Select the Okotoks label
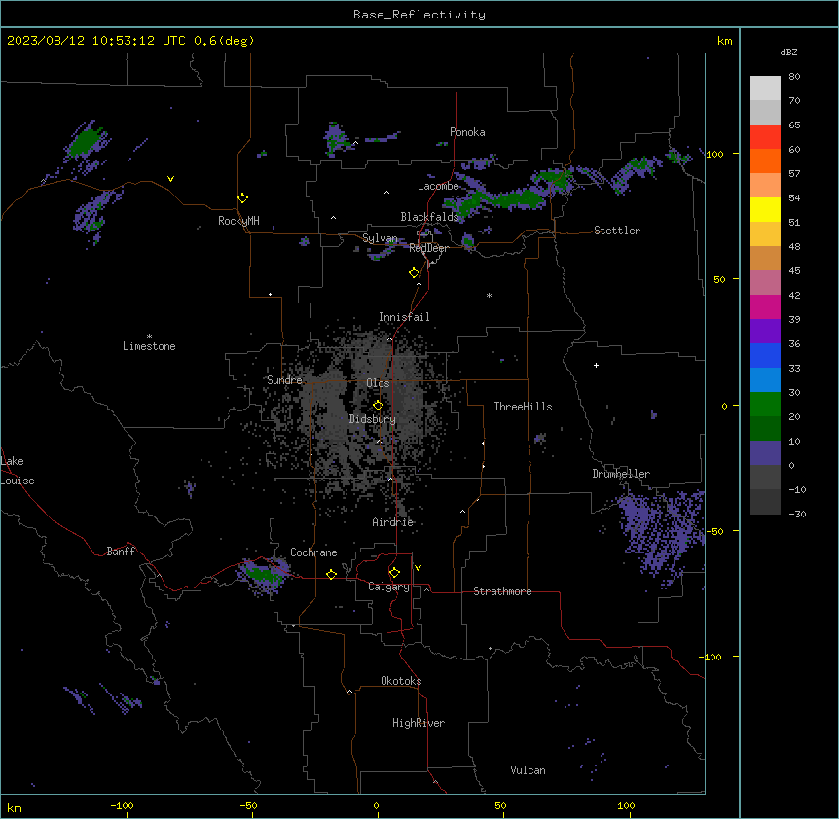 coord(401,681)
